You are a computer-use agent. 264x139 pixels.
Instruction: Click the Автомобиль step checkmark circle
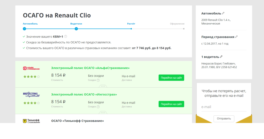click(x=24, y=29)
